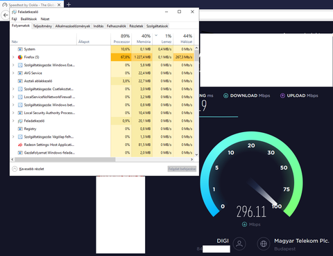
Task: Click the Feladat befejezése button
Action: click(182, 169)
